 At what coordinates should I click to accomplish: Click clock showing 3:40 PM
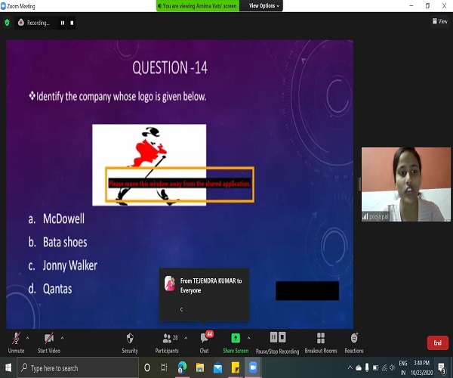pyautogui.click(x=422, y=367)
